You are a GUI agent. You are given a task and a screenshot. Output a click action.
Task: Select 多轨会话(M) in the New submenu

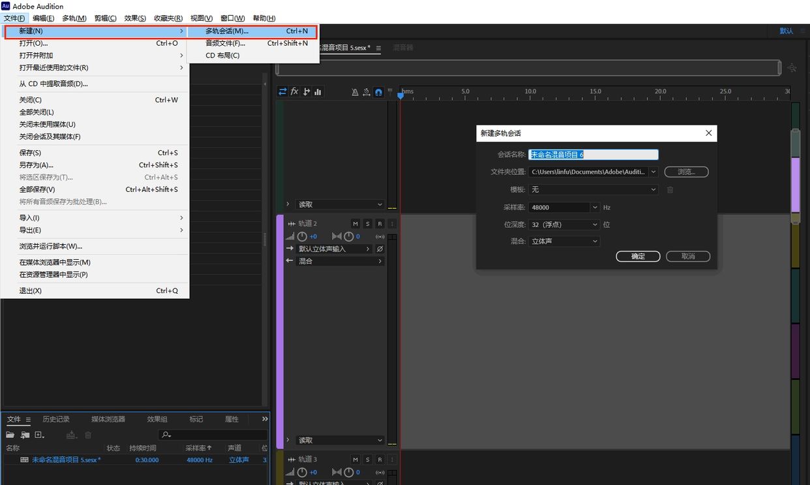(x=253, y=31)
